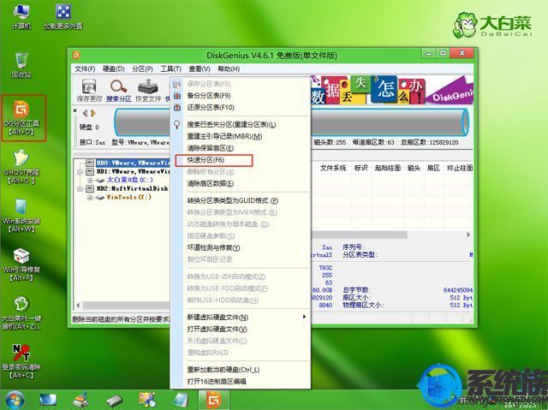Click the 恢复文件 toolbar icon
This screenshot has width=548, height=410.
(x=148, y=91)
